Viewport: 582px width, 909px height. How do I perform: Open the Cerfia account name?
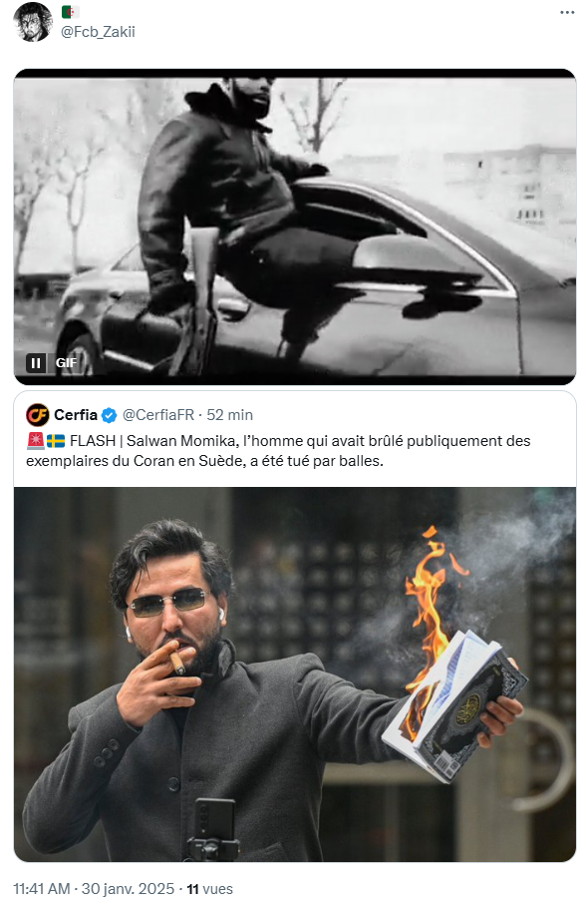76,415
